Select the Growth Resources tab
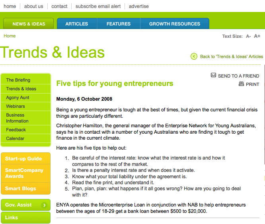The height and width of the screenshot is (224, 265). 175,23
